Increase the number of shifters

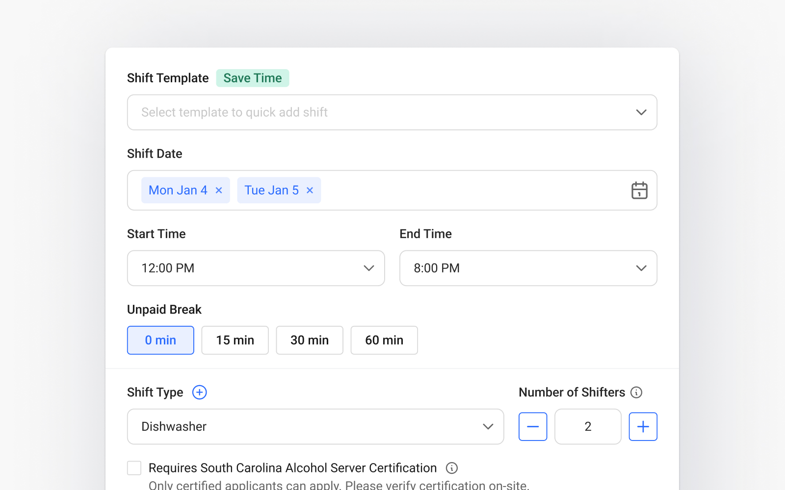coord(643,426)
